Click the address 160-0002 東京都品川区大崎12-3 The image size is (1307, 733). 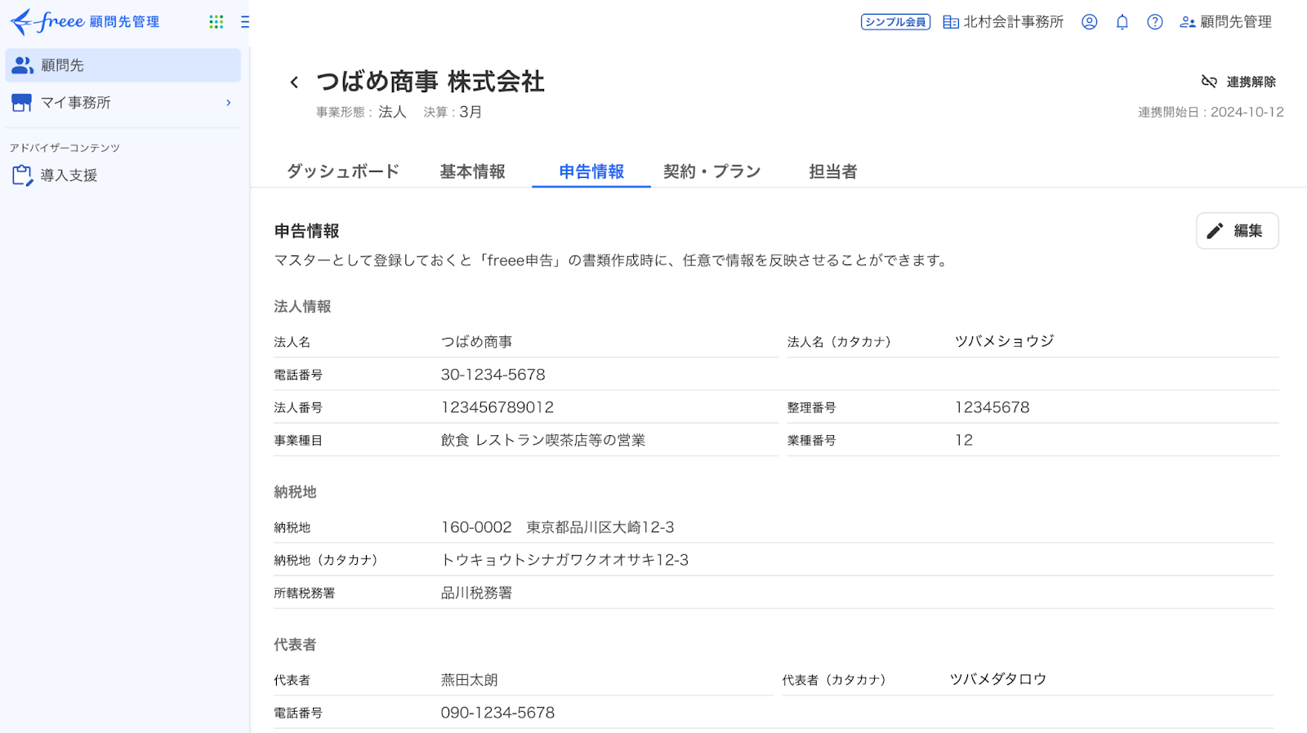click(x=558, y=527)
